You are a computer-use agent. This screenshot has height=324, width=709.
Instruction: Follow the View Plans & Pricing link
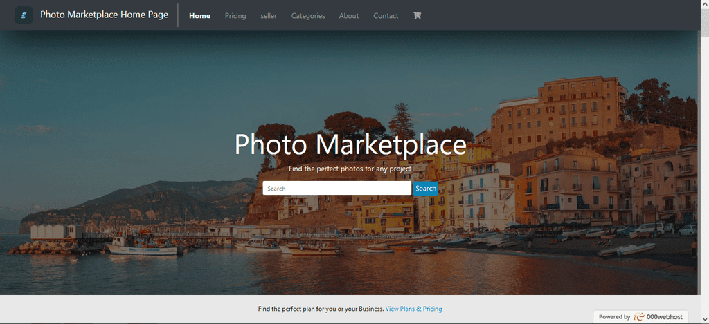pos(414,309)
